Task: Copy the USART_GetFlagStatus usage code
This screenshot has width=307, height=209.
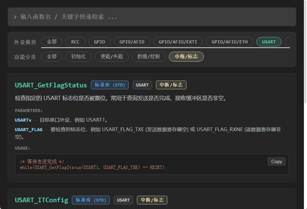Action: click(276, 162)
